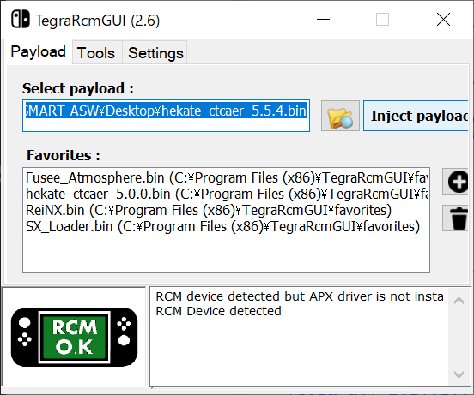Add a favorite with the plus icon

pyautogui.click(x=456, y=182)
